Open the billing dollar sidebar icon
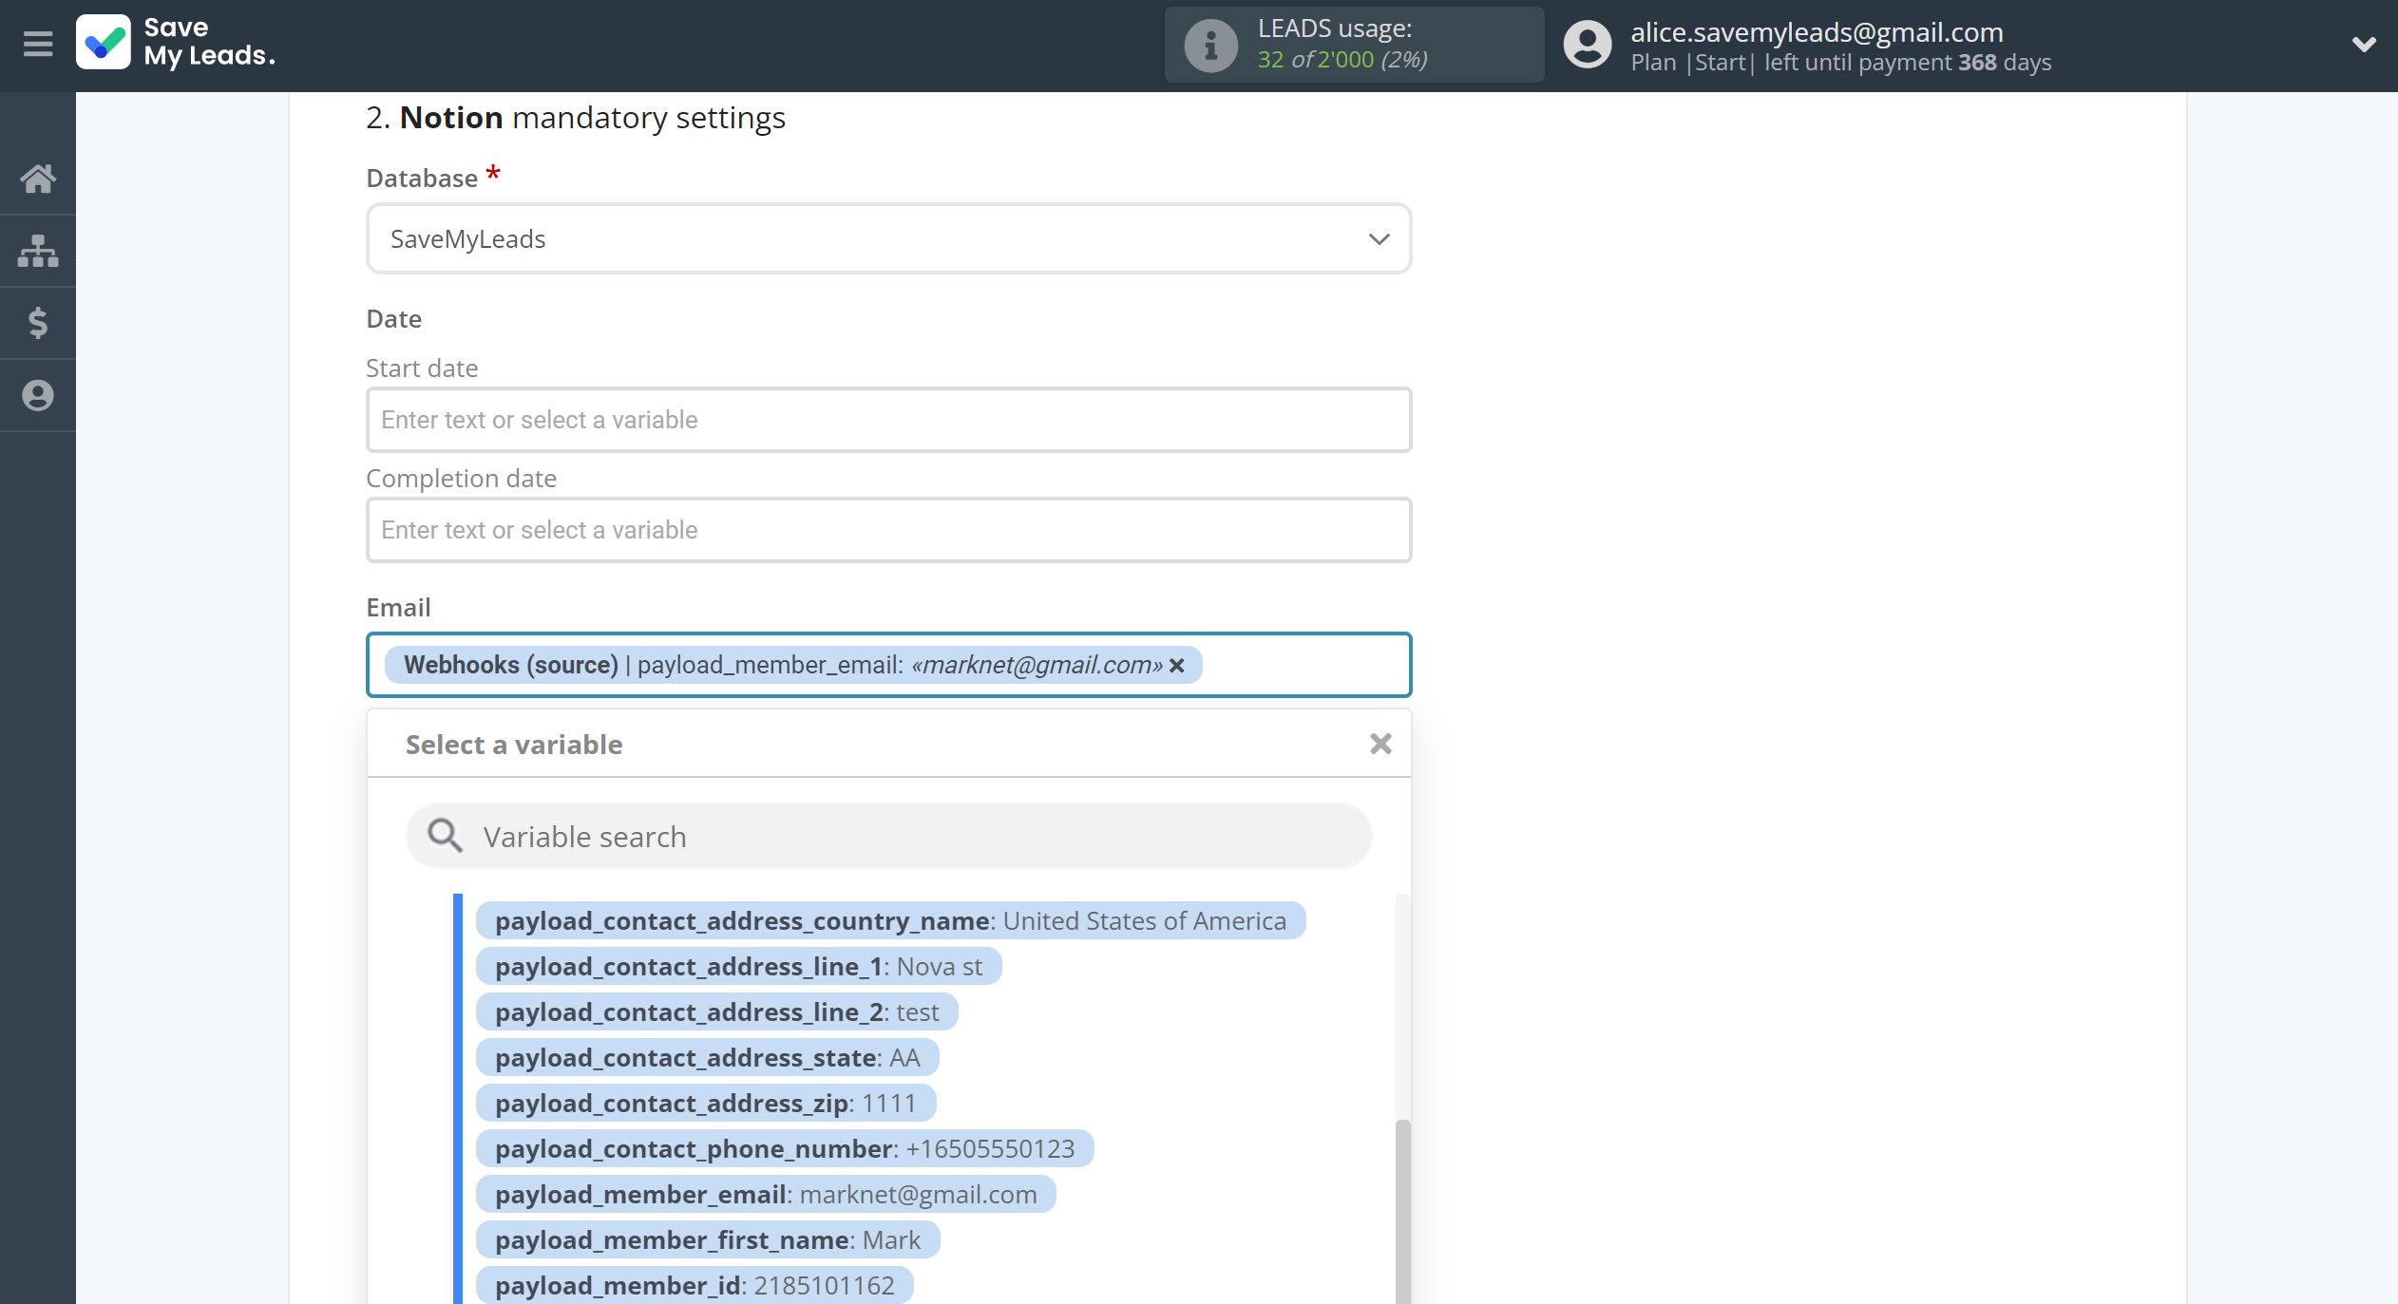The height and width of the screenshot is (1304, 2398). coord(38,323)
